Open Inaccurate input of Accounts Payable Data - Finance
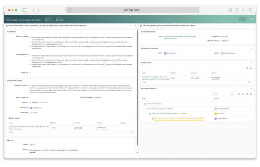 pyautogui.click(x=169, y=114)
